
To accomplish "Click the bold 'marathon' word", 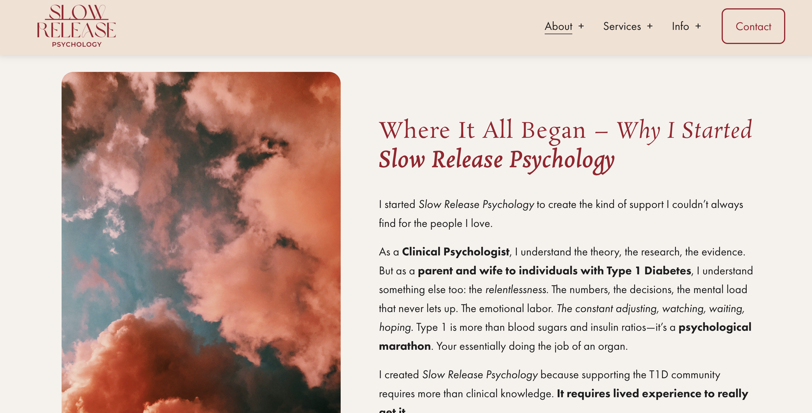I will [405, 346].
